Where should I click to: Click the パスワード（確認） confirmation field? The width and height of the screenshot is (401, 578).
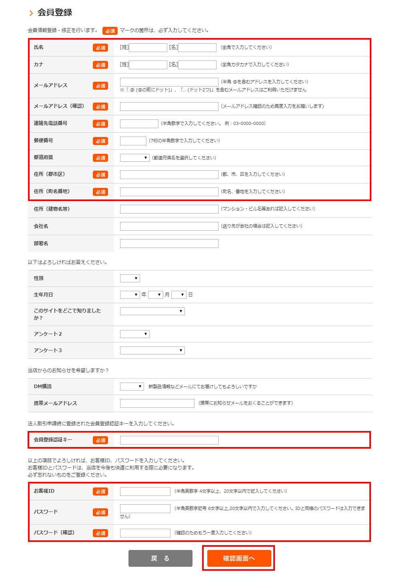click(145, 533)
